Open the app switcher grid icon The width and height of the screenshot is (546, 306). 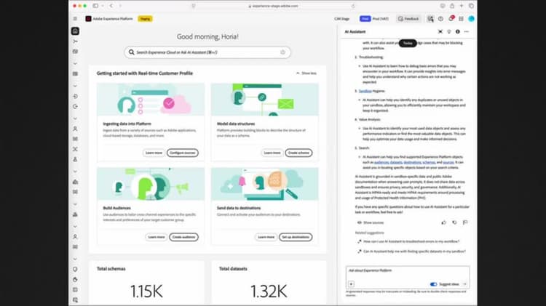(461, 19)
